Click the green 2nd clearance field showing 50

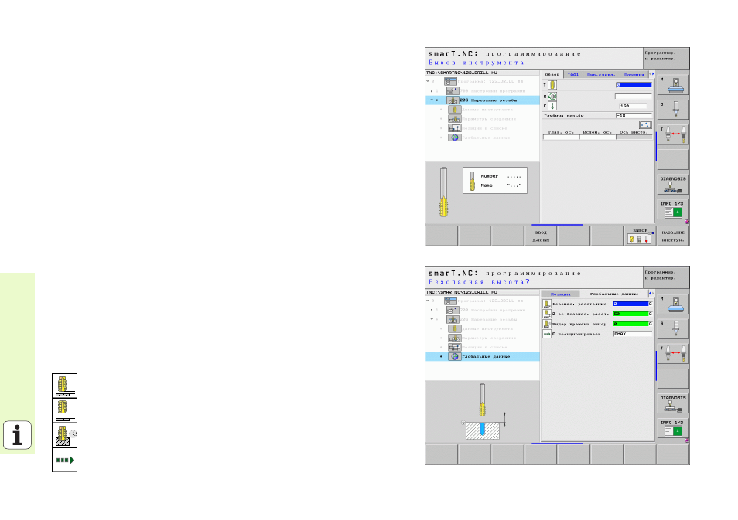[630, 314]
